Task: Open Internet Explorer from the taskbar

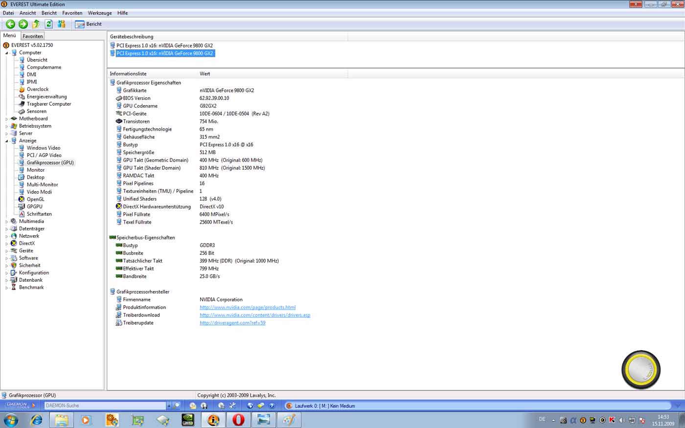Action: pyautogui.click(x=37, y=420)
